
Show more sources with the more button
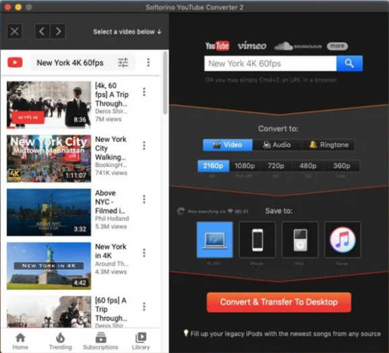(337, 46)
